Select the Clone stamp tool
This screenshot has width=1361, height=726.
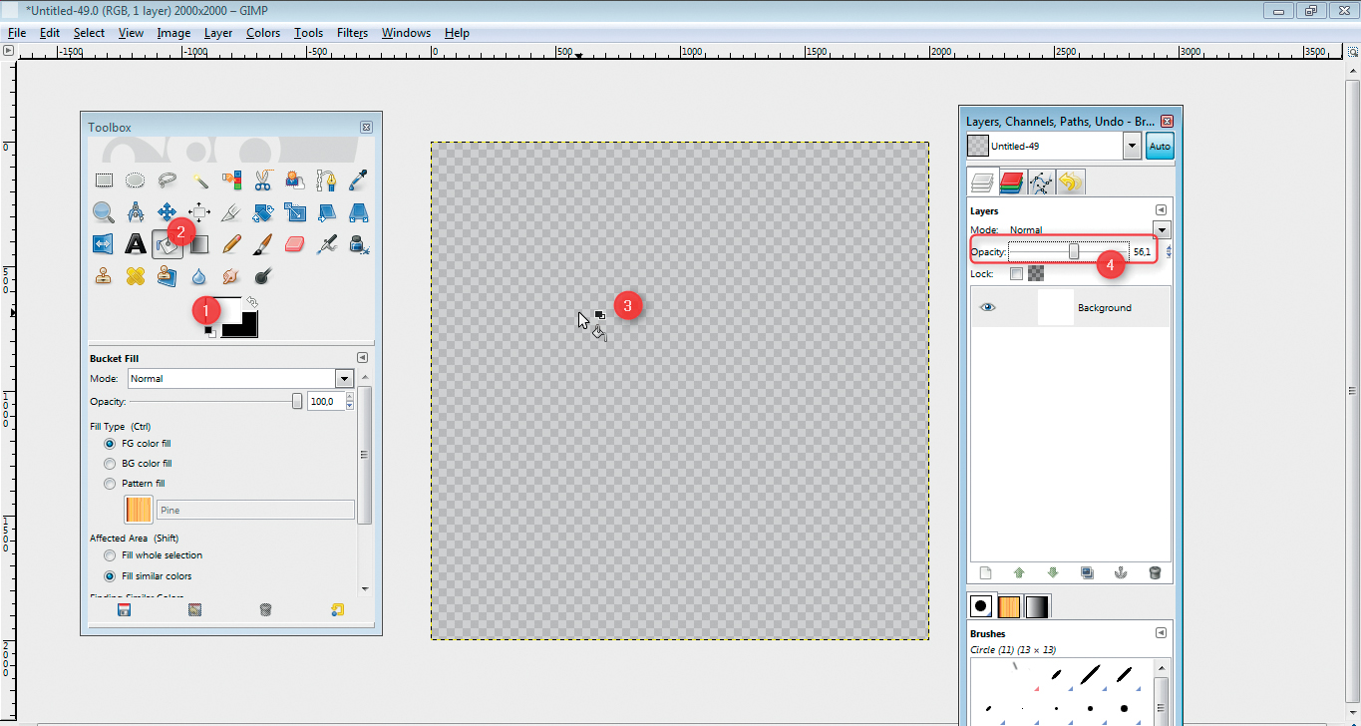click(x=104, y=276)
